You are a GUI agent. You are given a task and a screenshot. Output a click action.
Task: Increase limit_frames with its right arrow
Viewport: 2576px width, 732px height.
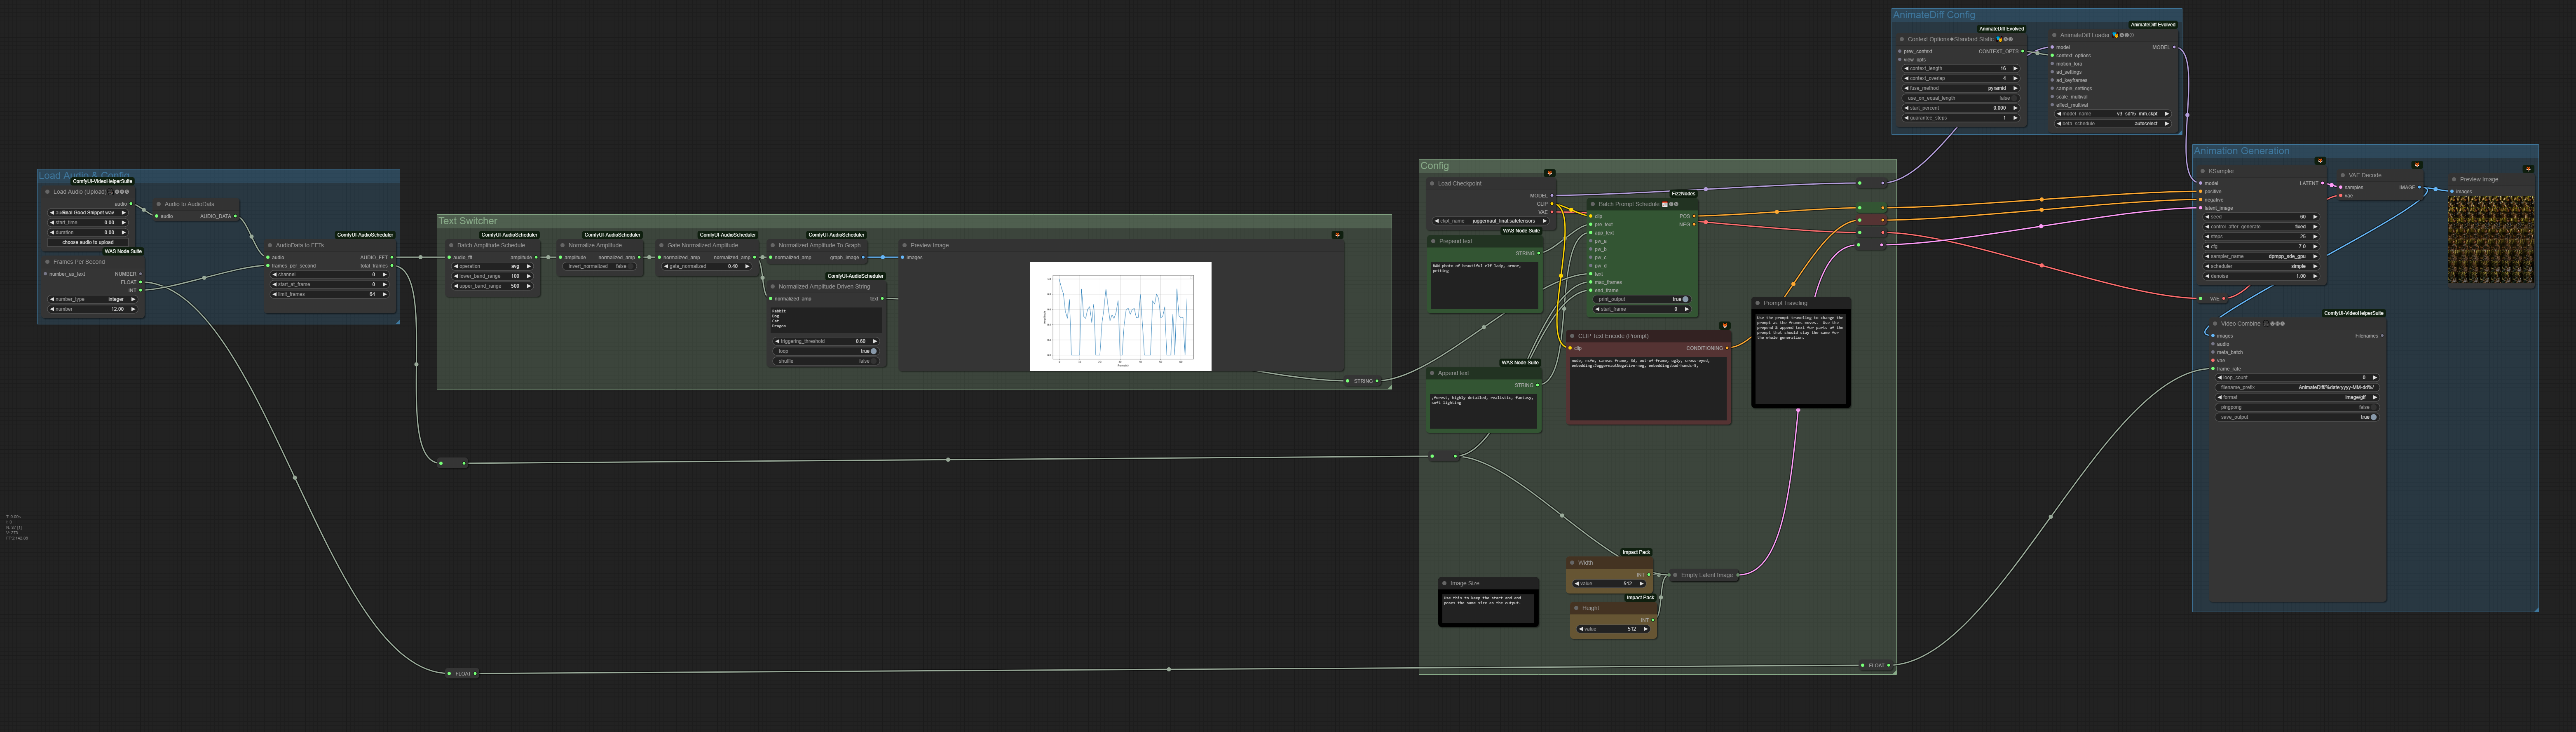(x=384, y=294)
